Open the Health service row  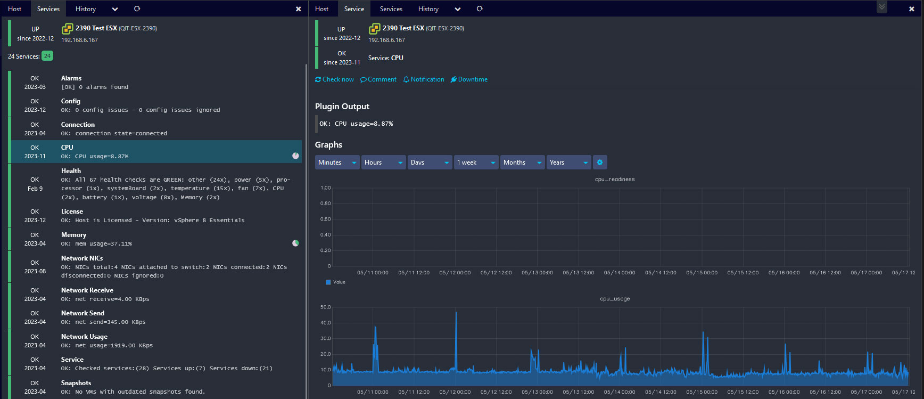(155, 184)
